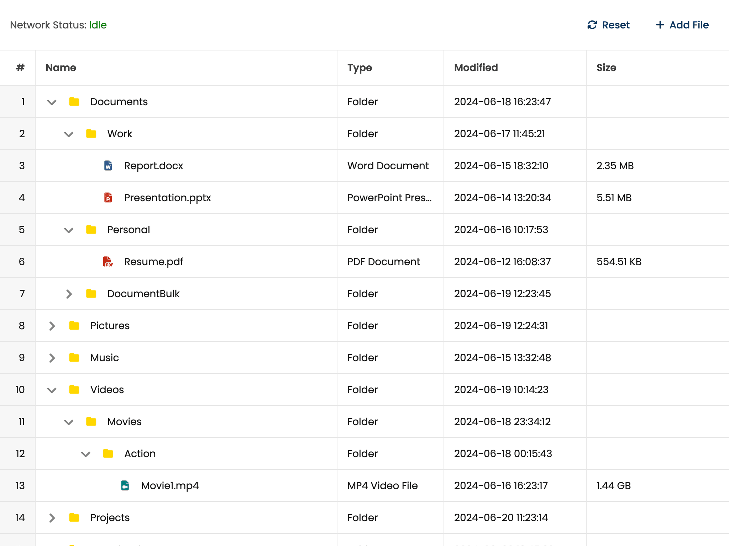Click the Movies folder icon
Screen dimensions: 729x546
pyautogui.click(x=91, y=422)
